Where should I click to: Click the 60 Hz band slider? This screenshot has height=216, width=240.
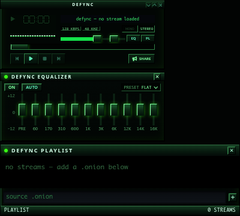pyautogui.click(x=35, y=110)
